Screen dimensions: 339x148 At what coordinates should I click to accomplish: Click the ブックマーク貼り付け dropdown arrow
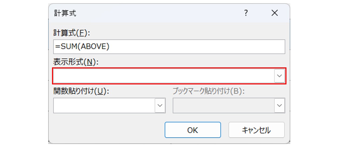click(x=280, y=105)
